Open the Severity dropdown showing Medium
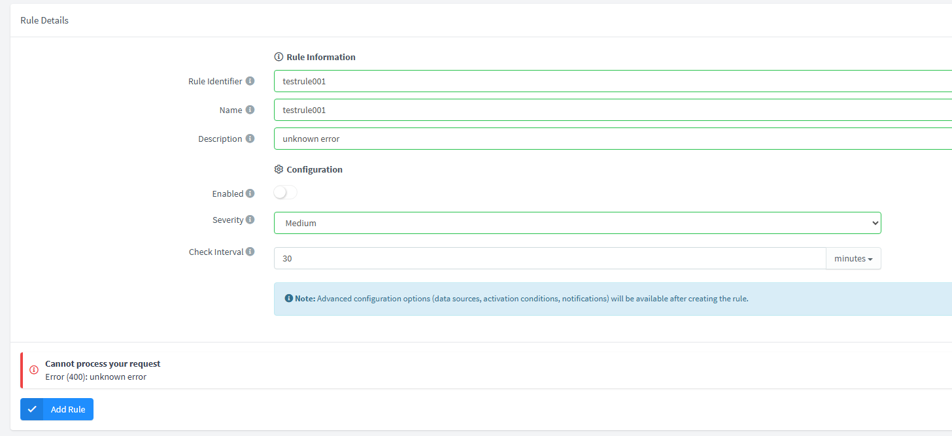The width and height of the screenshot is (952, 436). point(577,223)
